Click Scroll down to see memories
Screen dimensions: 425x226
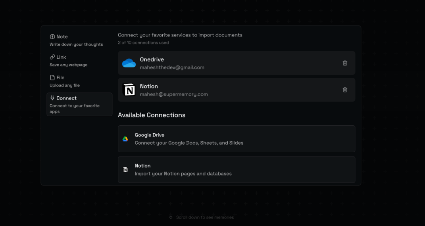(205, 217)
